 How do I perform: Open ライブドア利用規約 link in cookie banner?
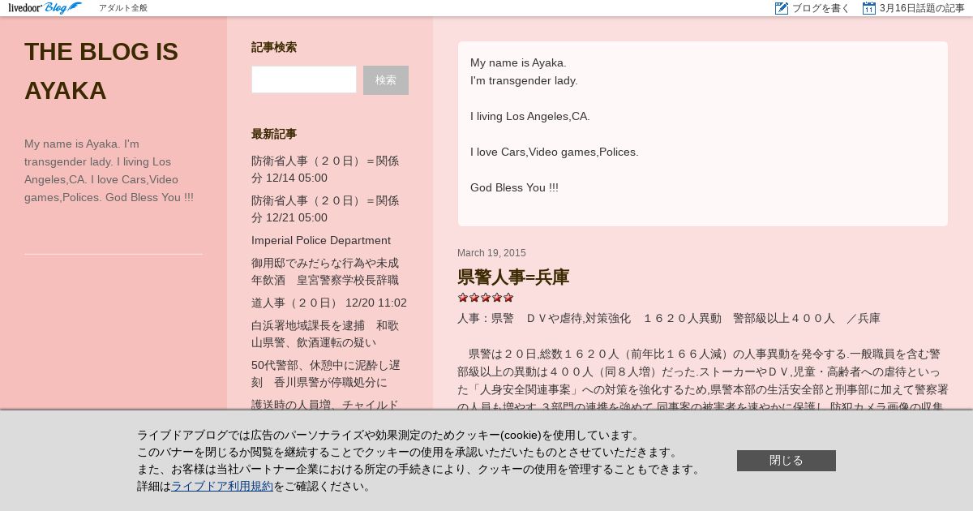tap(222, 487)
